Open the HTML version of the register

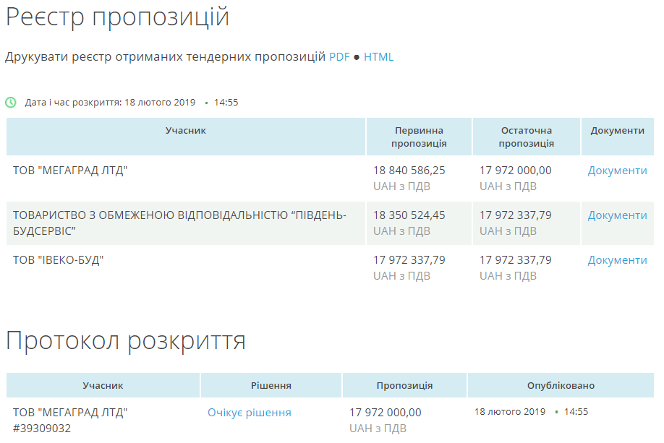(378, 57)
